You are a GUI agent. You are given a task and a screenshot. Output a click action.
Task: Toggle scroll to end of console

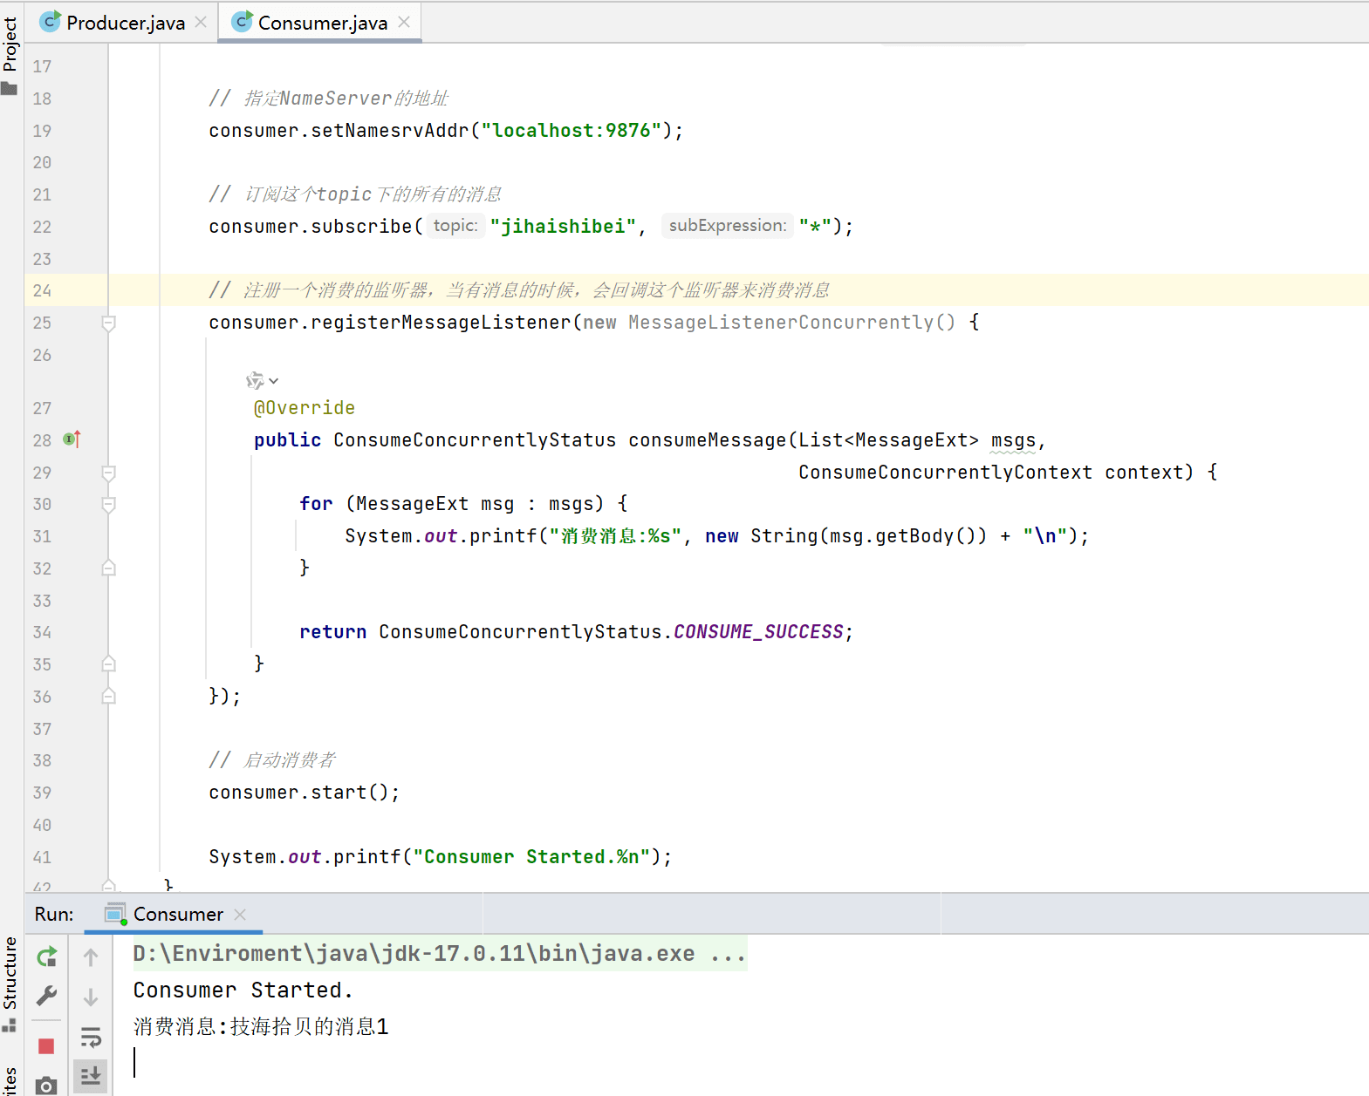point(91,1076)
